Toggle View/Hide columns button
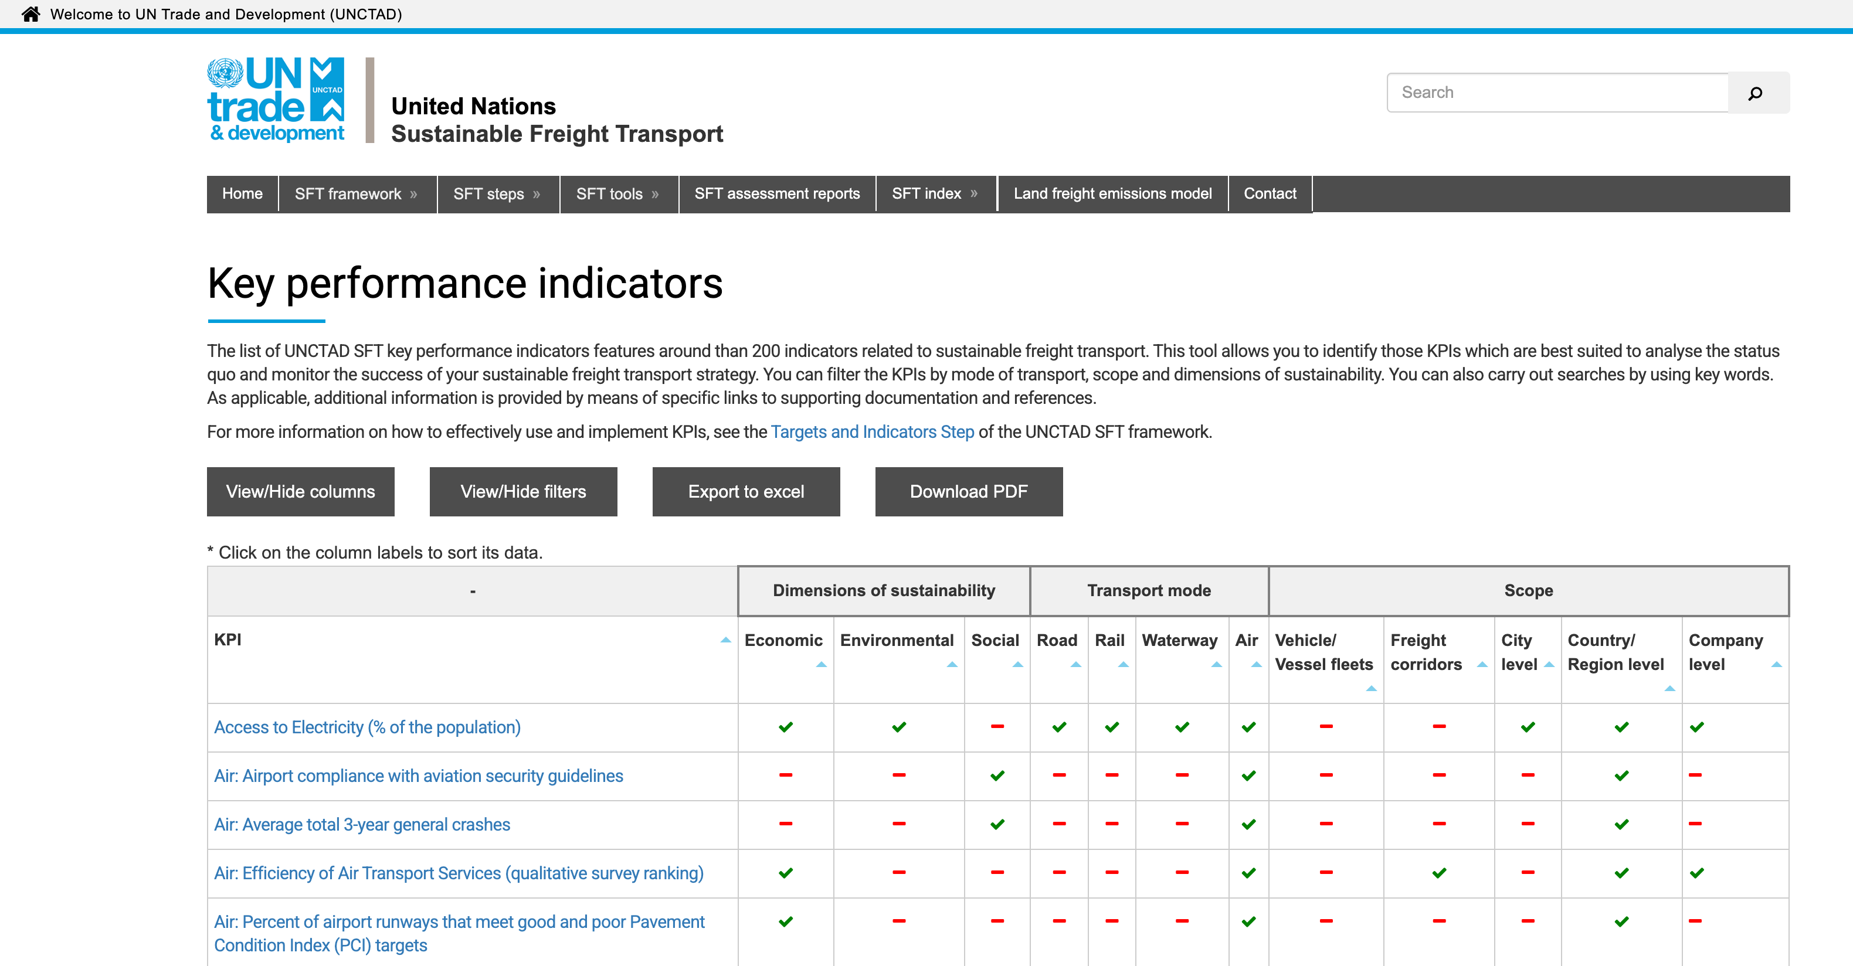The image size is (1853, 966). point(300,491)
